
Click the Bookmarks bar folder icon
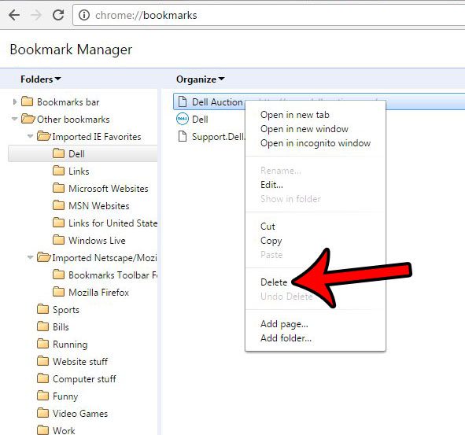click(x=28, y=101)
